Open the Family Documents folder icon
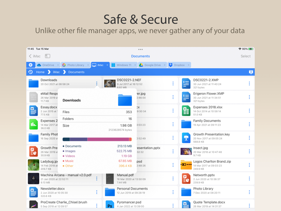281x211 pixels. [186, 124]
